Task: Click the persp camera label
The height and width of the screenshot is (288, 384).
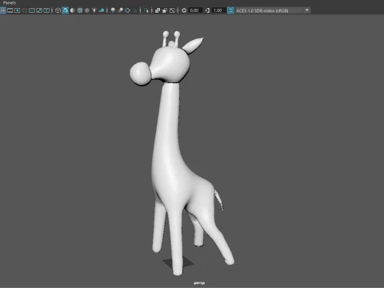Action: coord(199,283)
